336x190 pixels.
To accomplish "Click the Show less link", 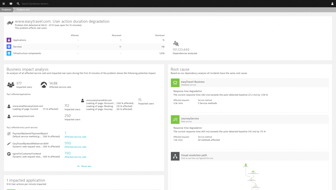I will (x=86, y=166).
